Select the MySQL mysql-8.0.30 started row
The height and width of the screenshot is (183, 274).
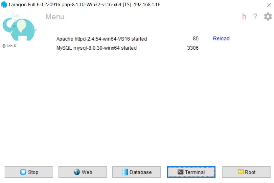click(97, 48)
